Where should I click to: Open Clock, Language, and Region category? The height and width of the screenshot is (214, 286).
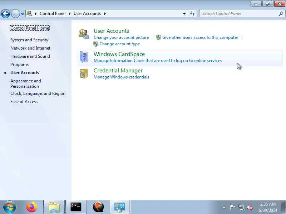[38, 93]
